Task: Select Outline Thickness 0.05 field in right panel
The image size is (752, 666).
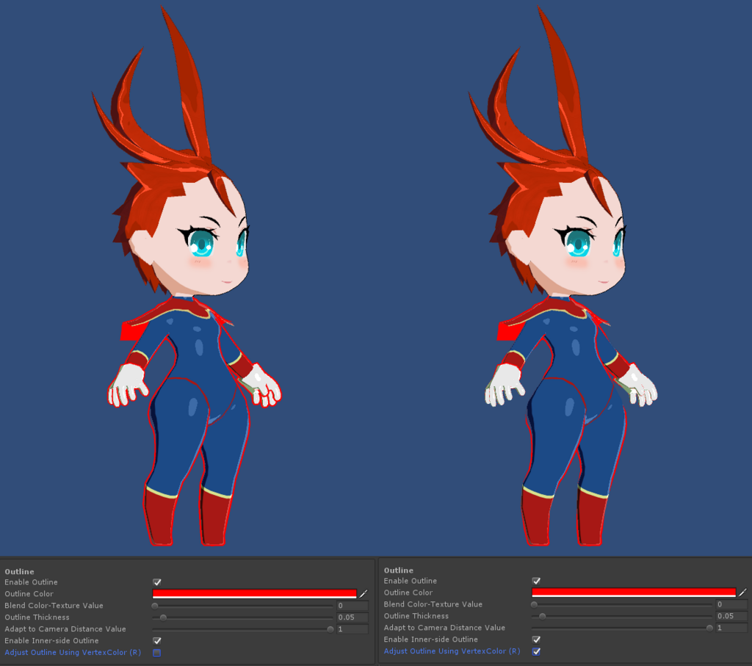Action: (732, 616)
